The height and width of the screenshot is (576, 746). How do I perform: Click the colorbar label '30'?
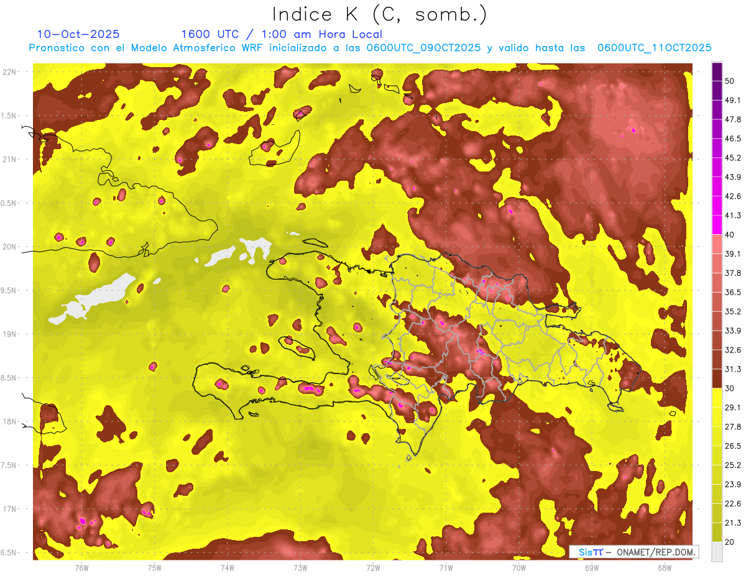coord(730,388)
